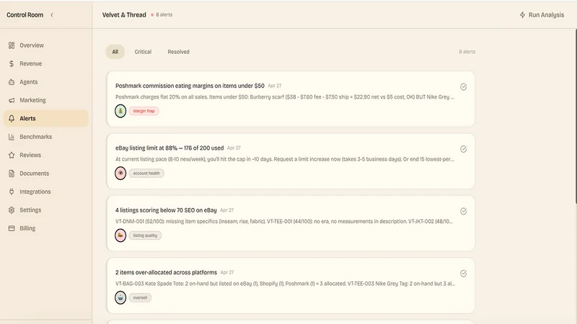Switch to the Resolved alerts tab
Viewport: 577px width, 324px height.
[178, 52]
